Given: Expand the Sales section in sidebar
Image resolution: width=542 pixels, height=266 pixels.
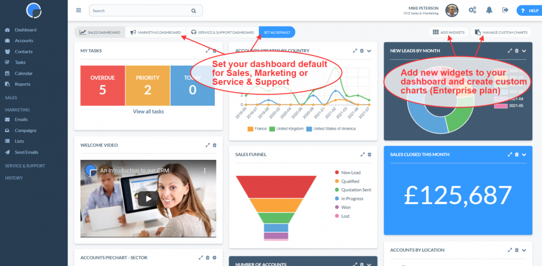Looking at the screenshot, I should [x=11, y=97].
